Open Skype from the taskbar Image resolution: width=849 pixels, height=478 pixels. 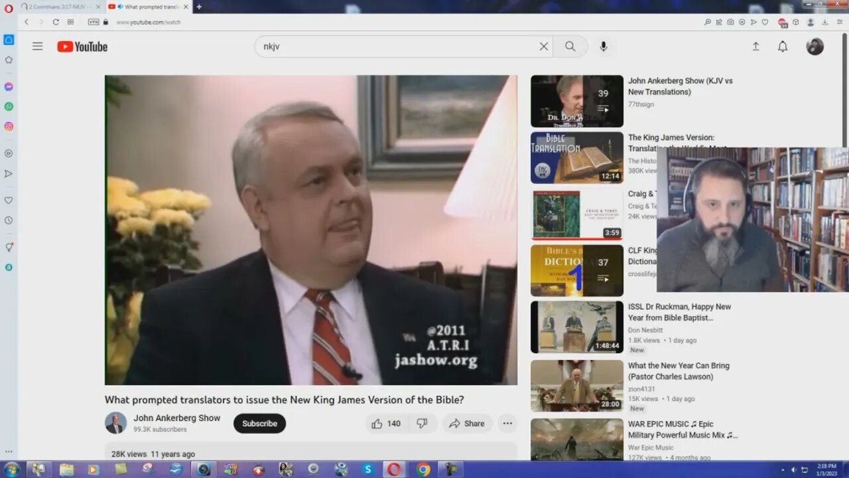click(x=367, y=469)
